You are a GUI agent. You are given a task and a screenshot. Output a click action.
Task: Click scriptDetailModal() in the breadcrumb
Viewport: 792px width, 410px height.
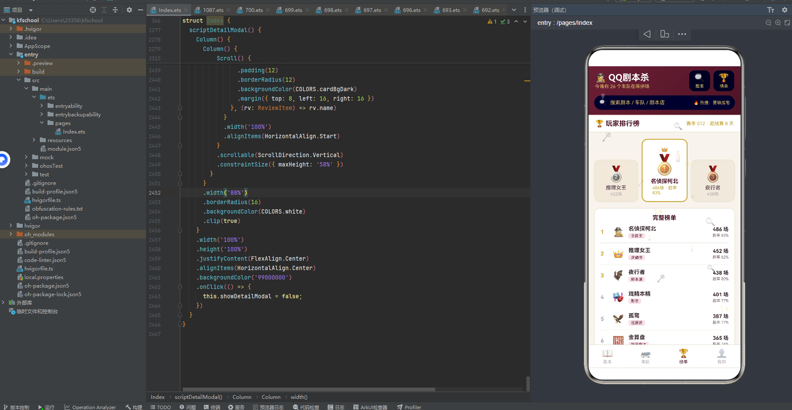(198, 397)
